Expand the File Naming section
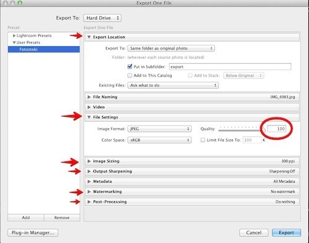The height and width of the screenshot is (243, 309). (x=89, y=97)
